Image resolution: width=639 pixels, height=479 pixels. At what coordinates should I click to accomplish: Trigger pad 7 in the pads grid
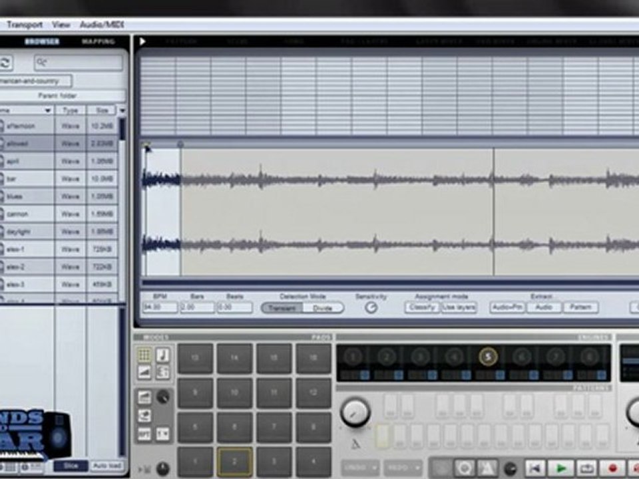274,427
